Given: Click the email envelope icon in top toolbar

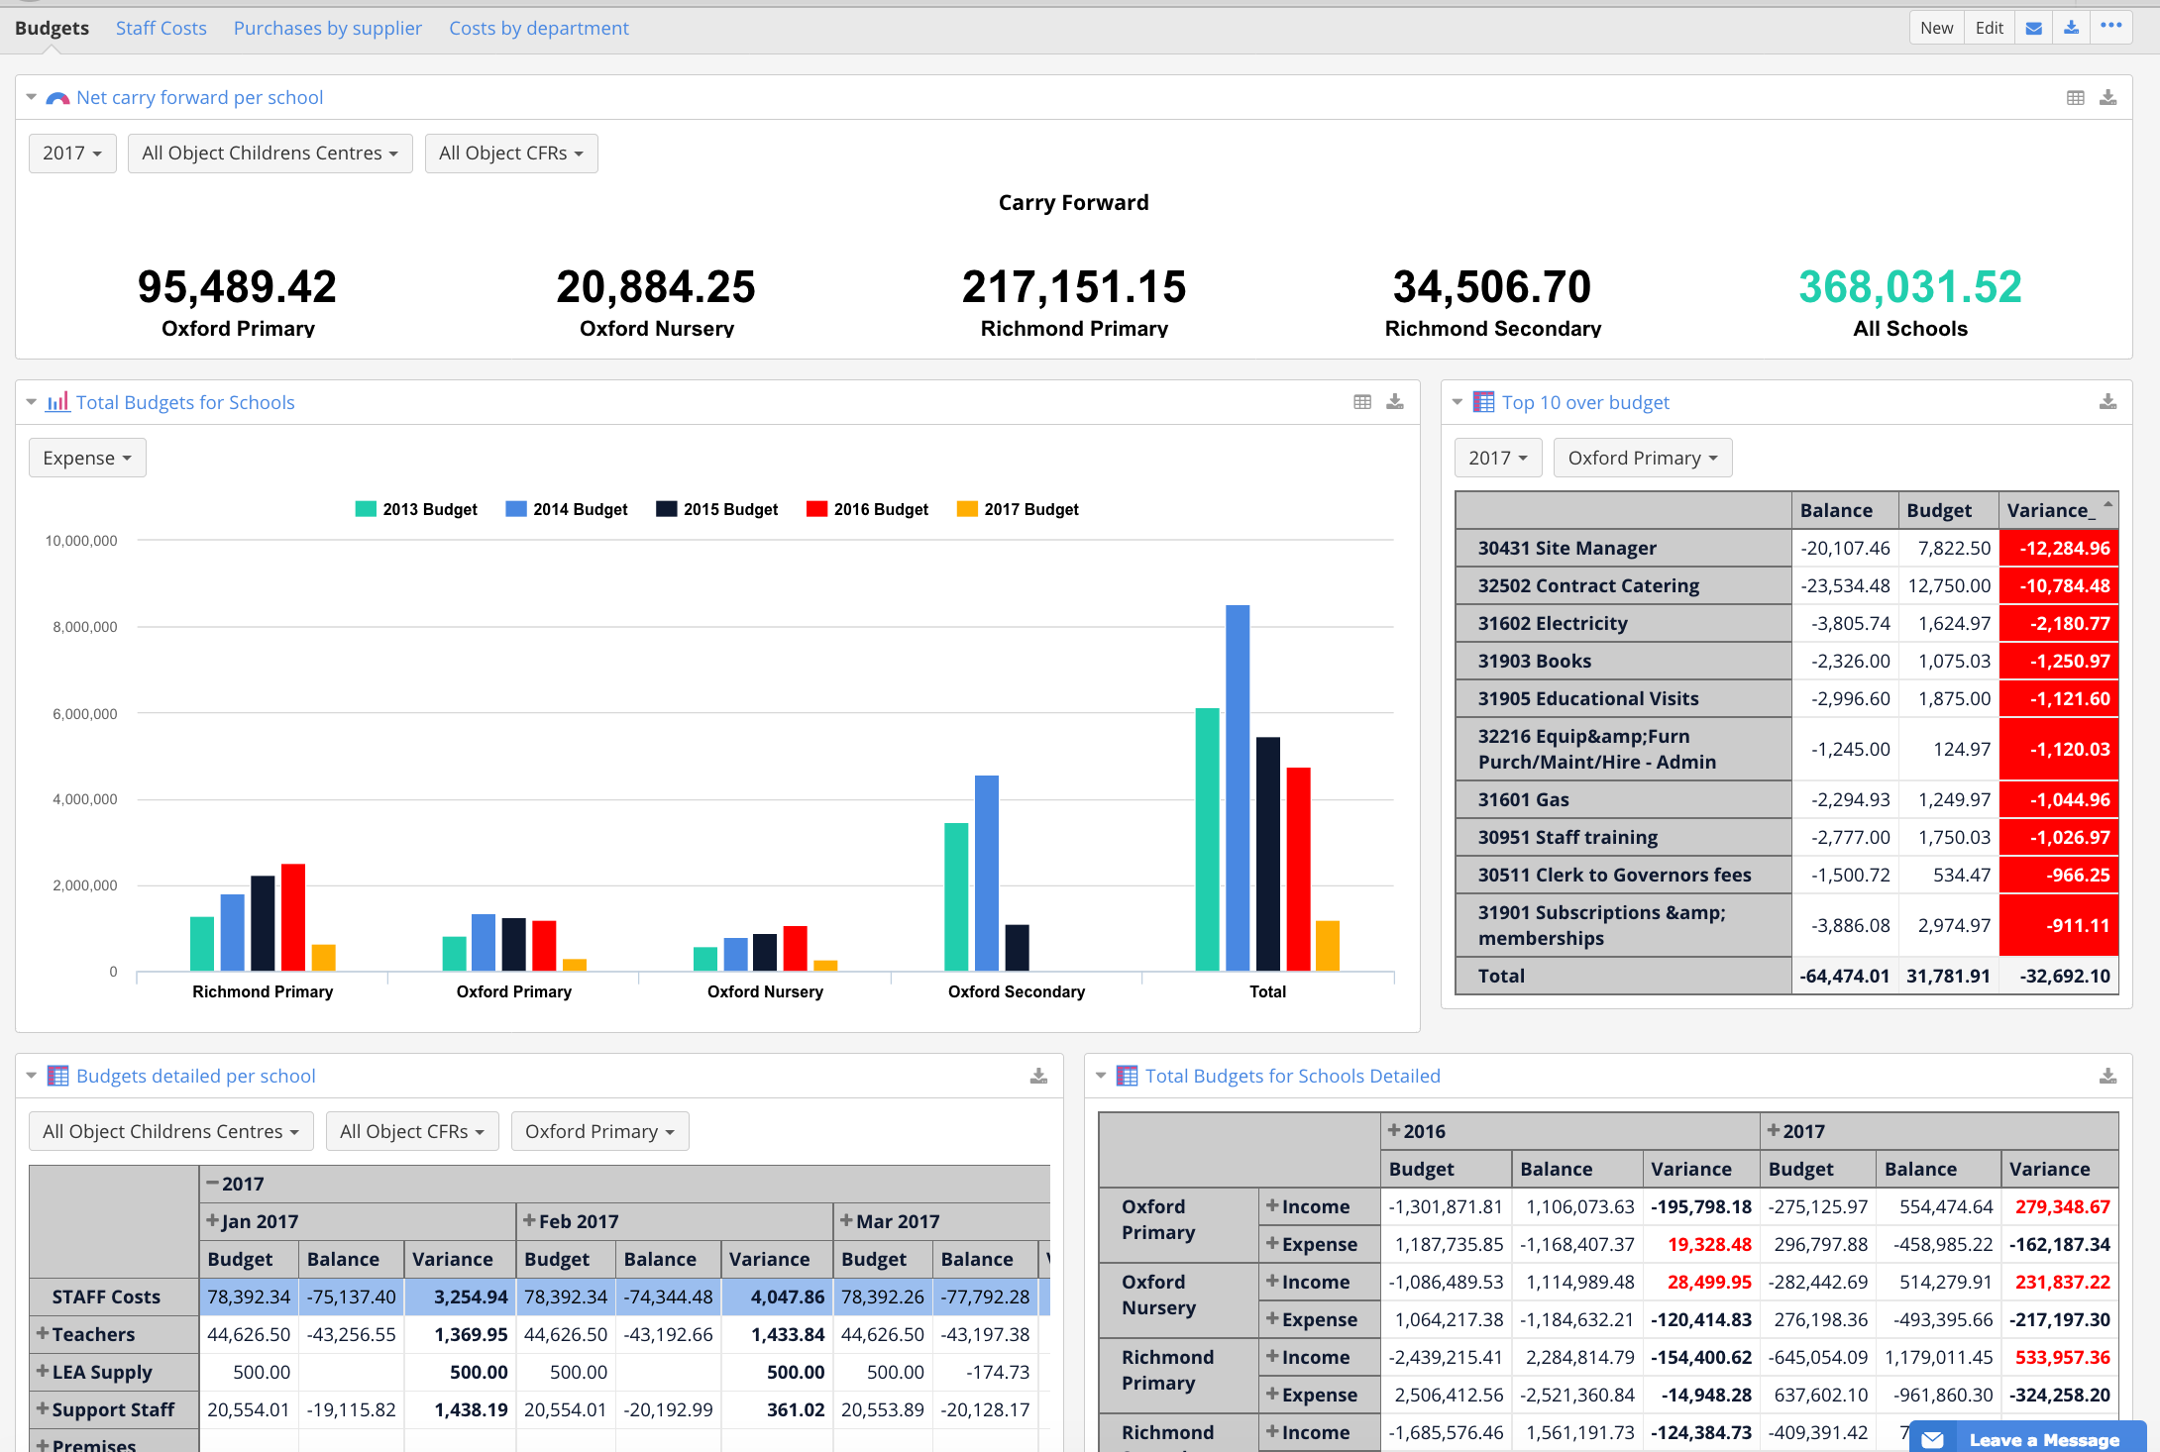Looking at the screenshot, I should point(2033,28).
